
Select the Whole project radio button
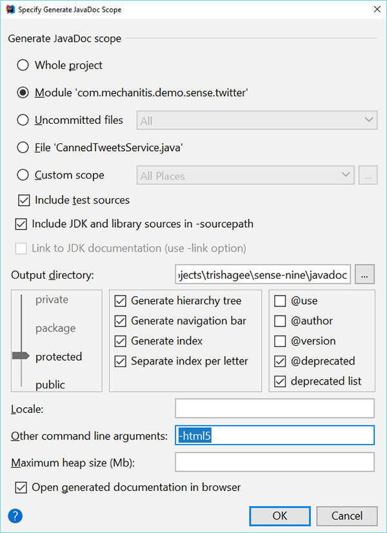(x=23, y=65)
